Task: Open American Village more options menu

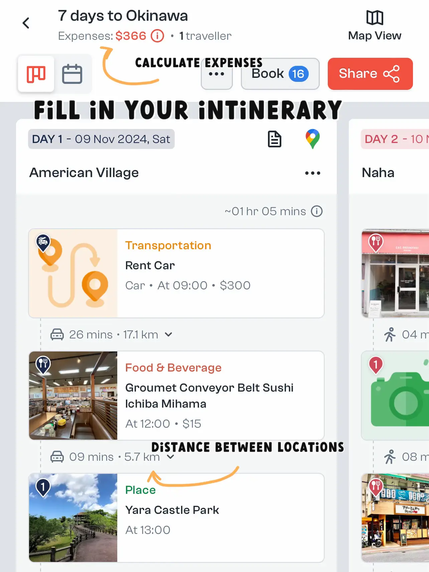Action: click(x=312, y=173)
